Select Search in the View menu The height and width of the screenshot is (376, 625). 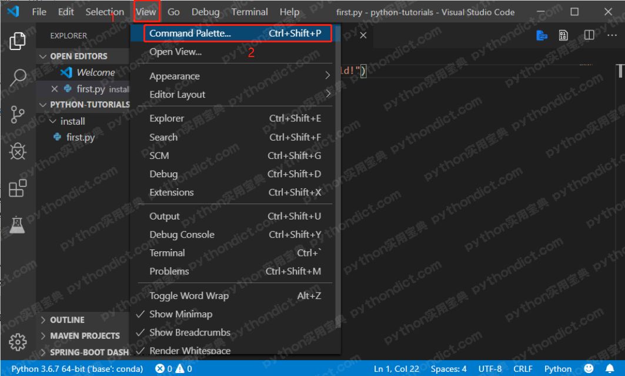point(235,137)
